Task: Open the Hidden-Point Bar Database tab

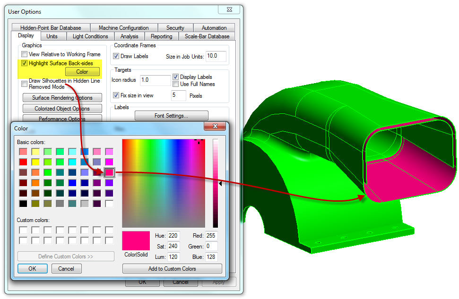Action: coord(51,27)
